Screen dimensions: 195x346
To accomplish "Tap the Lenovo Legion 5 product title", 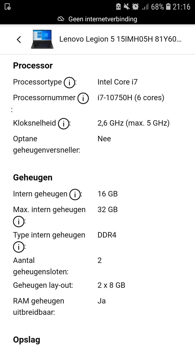I will click(x=120, y=39).
